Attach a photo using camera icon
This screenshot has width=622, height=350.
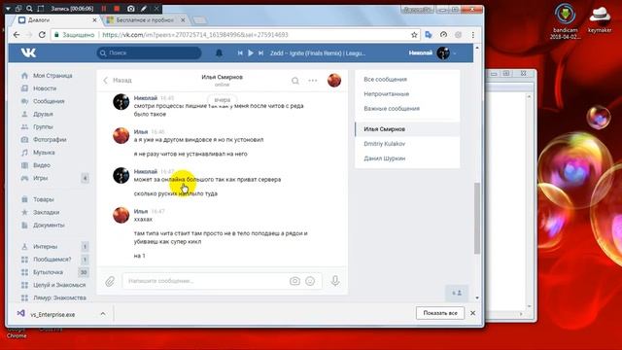[294, 281]
